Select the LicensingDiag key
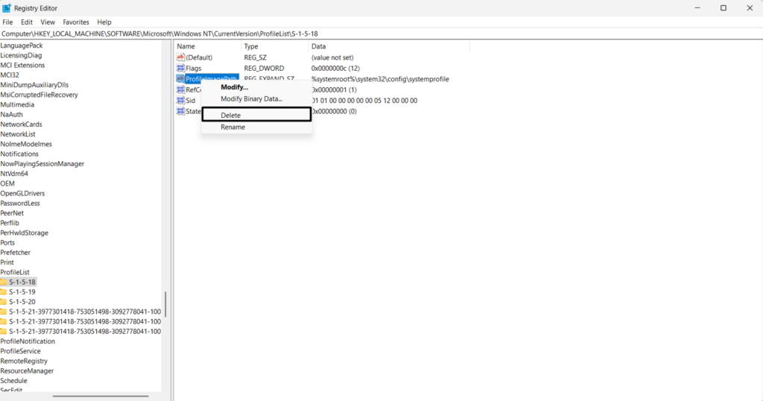Image resolution: width=763 pixels, height=401 pixels. [21, 55]
